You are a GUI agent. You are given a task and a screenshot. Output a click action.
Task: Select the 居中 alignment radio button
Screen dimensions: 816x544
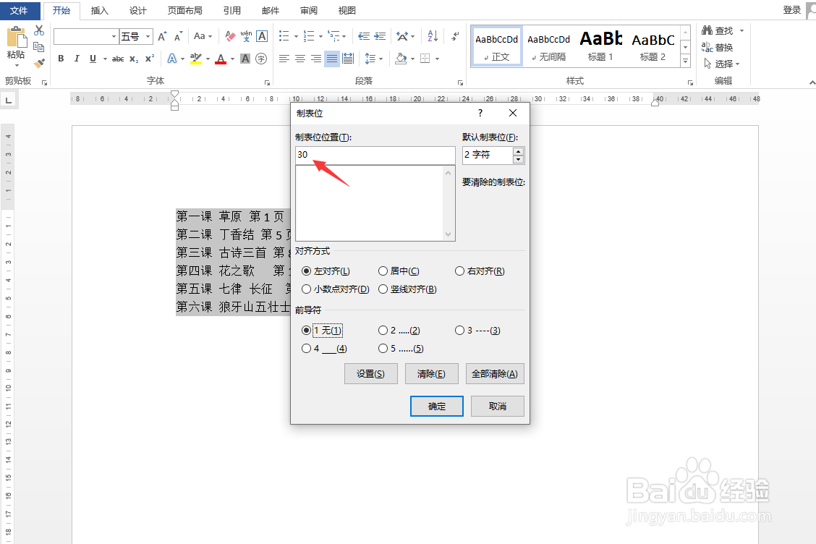(383, 271)
